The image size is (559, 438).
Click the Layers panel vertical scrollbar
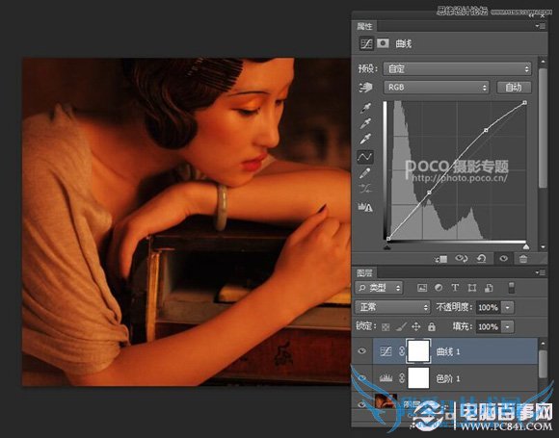tap(543, 365)
